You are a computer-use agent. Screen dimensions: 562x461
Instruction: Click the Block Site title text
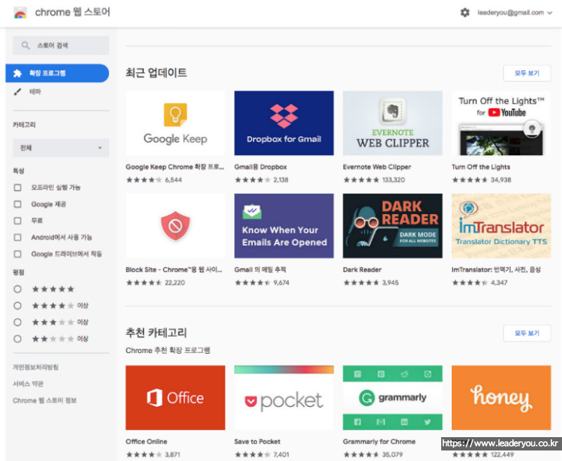click(174, 270)
